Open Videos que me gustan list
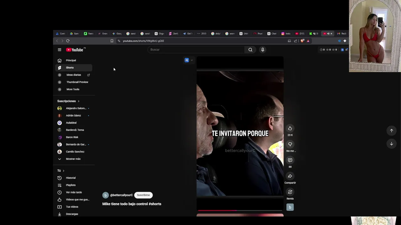Image resolution: width=401 pixels, height=225 pixels. tap(74, 199)
